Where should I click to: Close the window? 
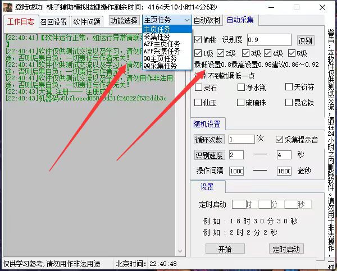[322, 7]
